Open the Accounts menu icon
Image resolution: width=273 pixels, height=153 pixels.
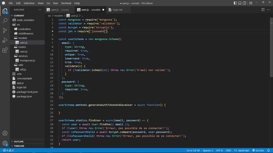point(5,133)
